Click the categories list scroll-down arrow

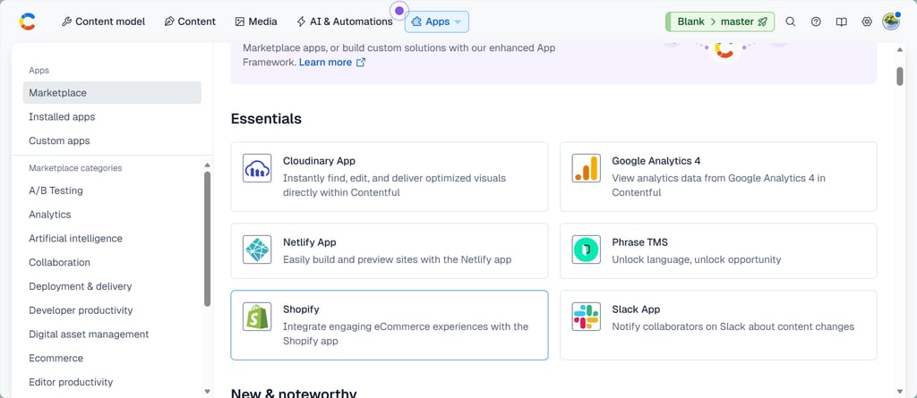tap(207, 391)
